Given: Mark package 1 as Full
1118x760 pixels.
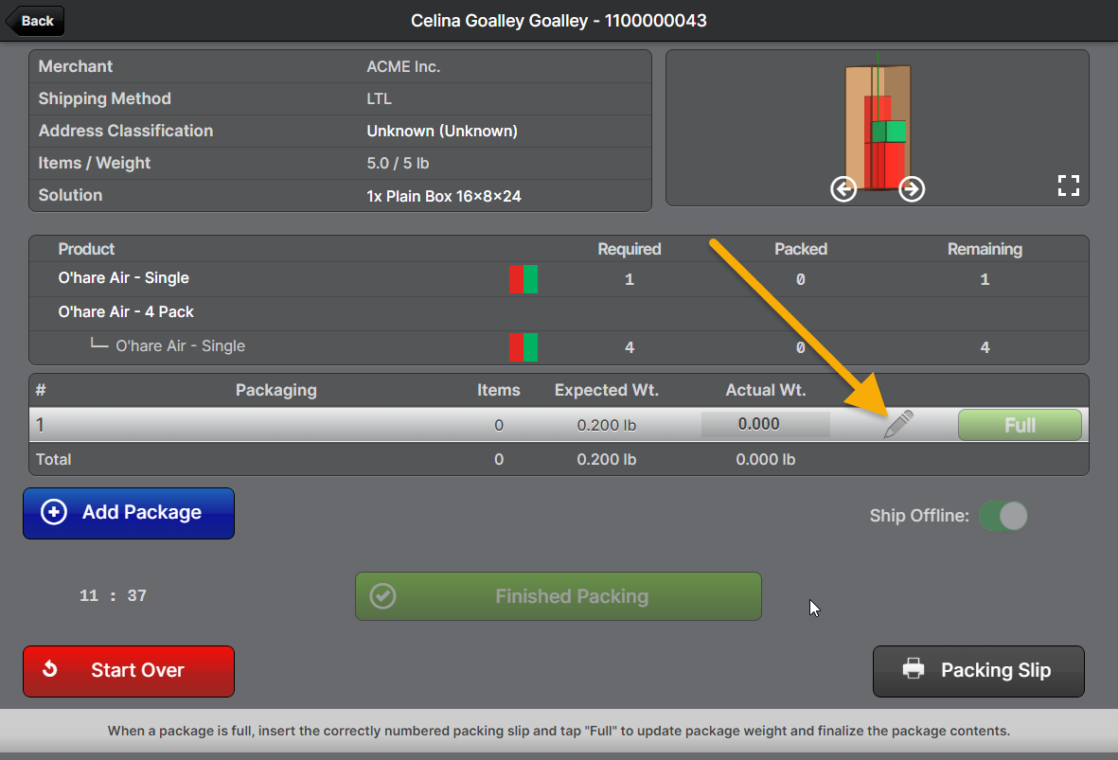Looking at the screenshot, I should click(1019, 425).
